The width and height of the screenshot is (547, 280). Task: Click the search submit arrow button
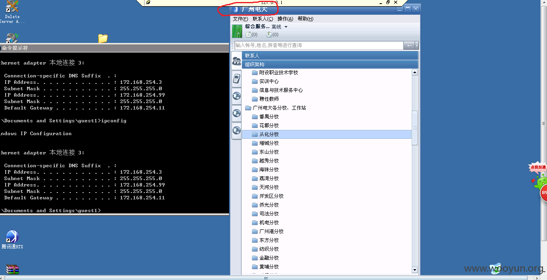[x=409, y=45]
